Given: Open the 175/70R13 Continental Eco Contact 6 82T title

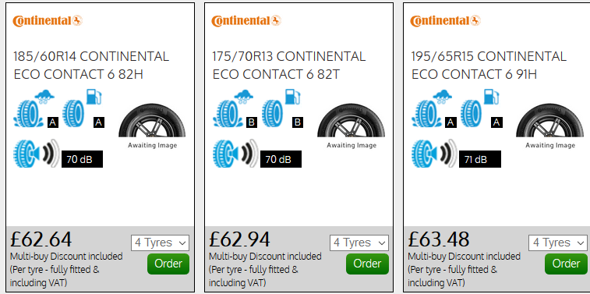Looking at the screenshot, I should (x=288, y=66).
